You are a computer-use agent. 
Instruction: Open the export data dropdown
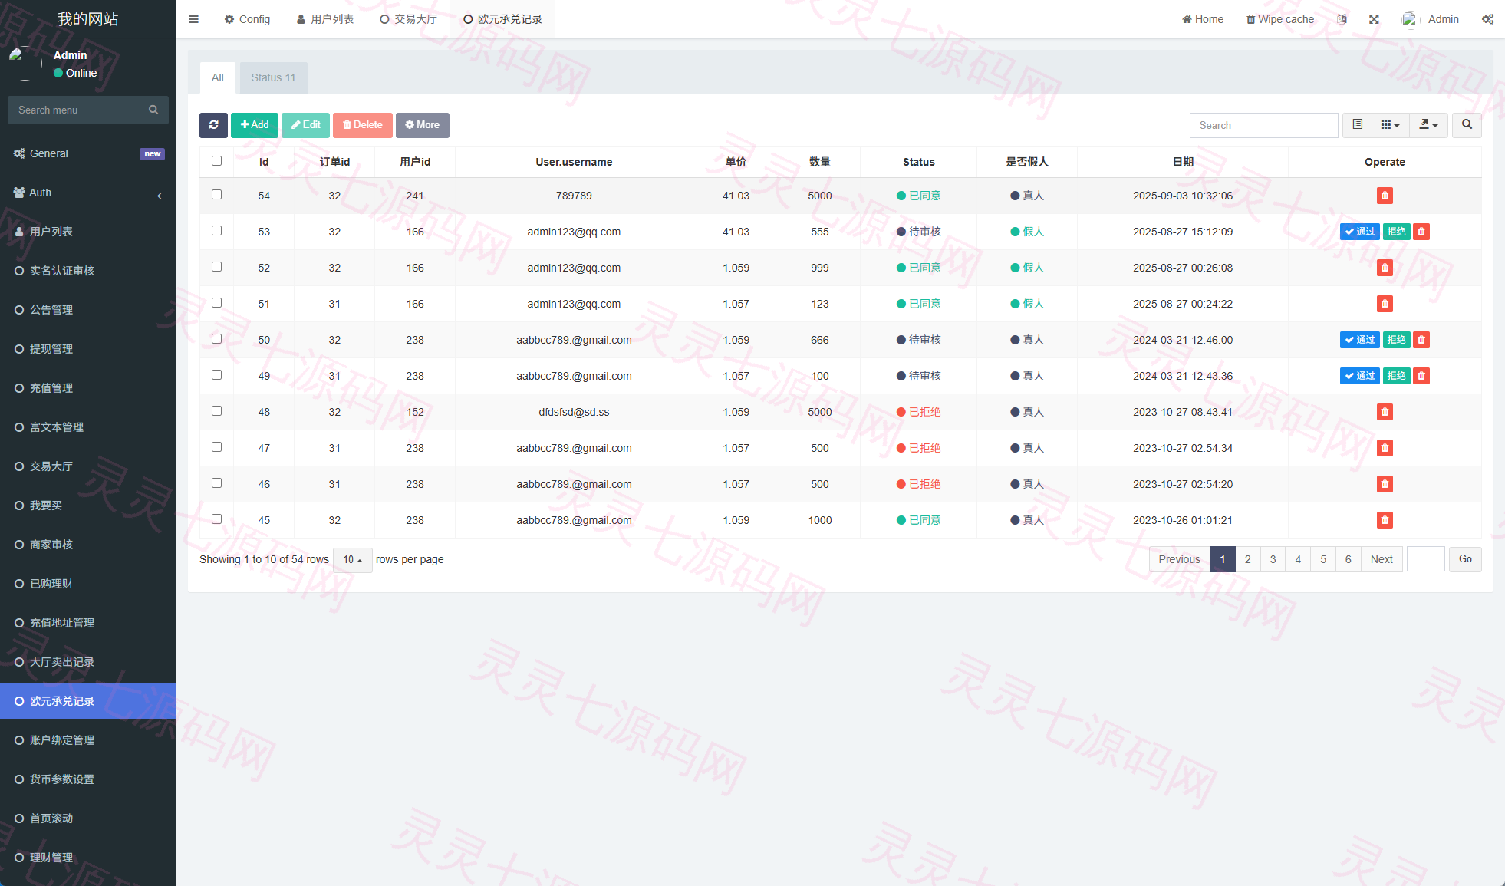[1428, 125]
